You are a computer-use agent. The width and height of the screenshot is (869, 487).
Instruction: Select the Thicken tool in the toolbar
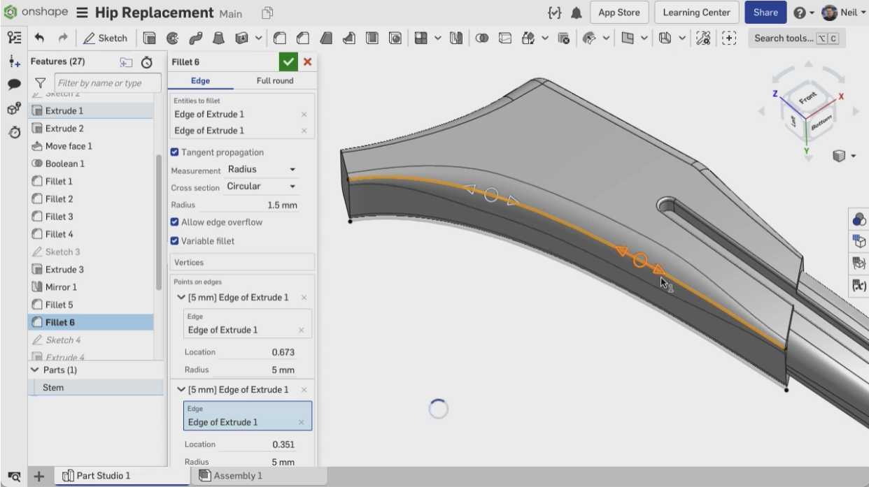243,38
